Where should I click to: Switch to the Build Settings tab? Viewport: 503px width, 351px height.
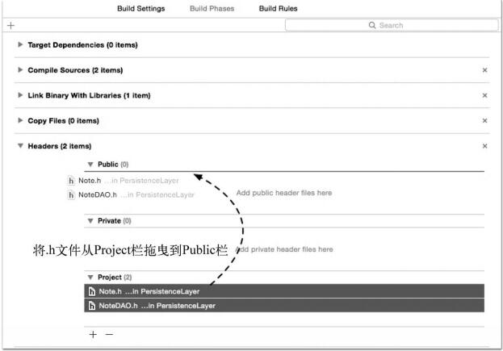(x=140, y=9)
